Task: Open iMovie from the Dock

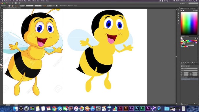Action: (x=153, y=109)
